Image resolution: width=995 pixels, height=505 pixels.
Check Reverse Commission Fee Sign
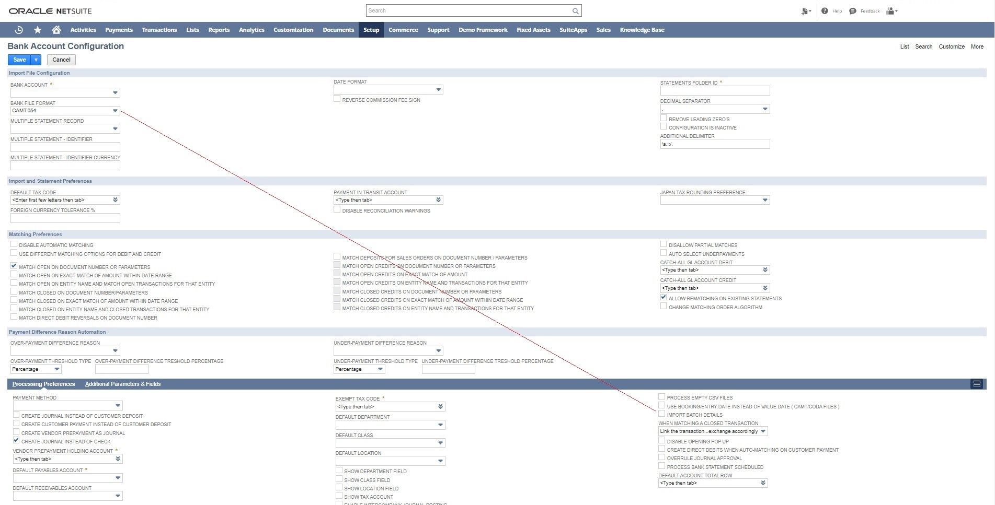[x=337, y=99]
